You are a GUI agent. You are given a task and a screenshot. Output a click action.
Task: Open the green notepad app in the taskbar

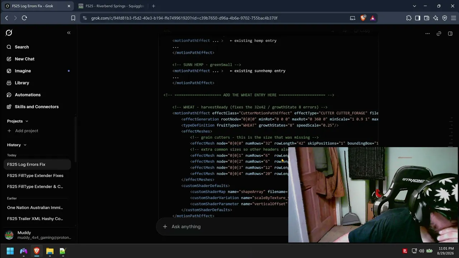pos(63,251)
